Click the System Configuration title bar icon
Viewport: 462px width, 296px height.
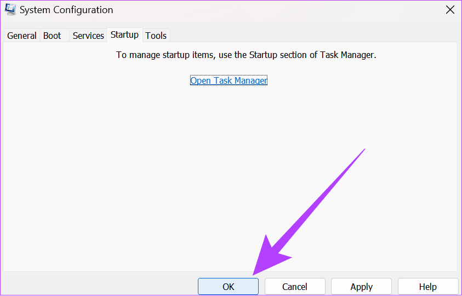coord(9,10)
